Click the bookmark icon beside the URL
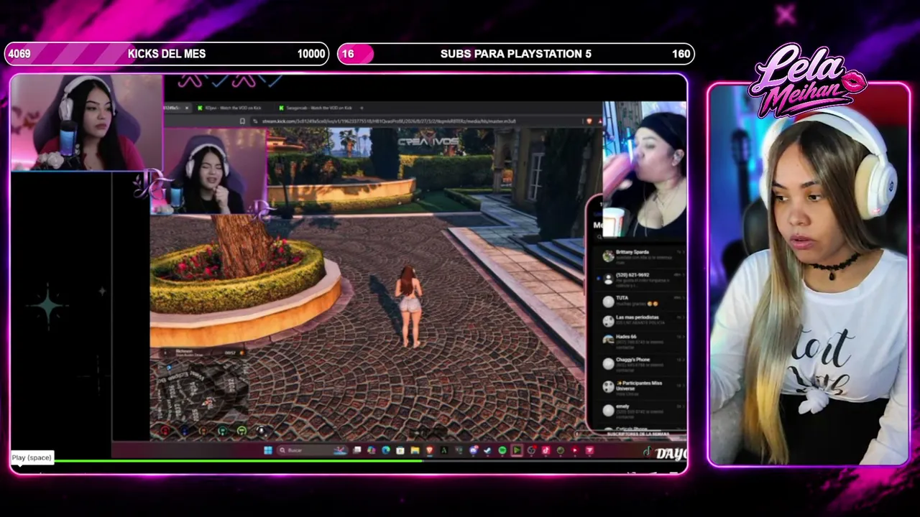Viewport: 920px width, 517px height. tap(242, 121)
